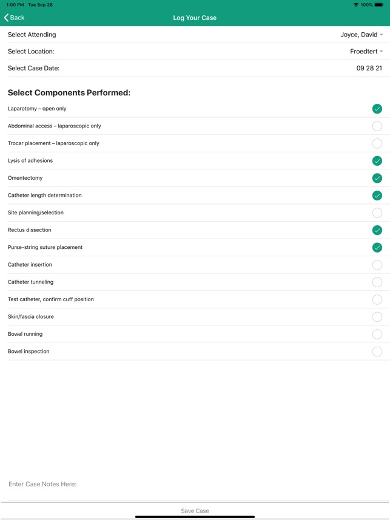Uncheck Lysis of adhesions

click(x=377, y=161)
